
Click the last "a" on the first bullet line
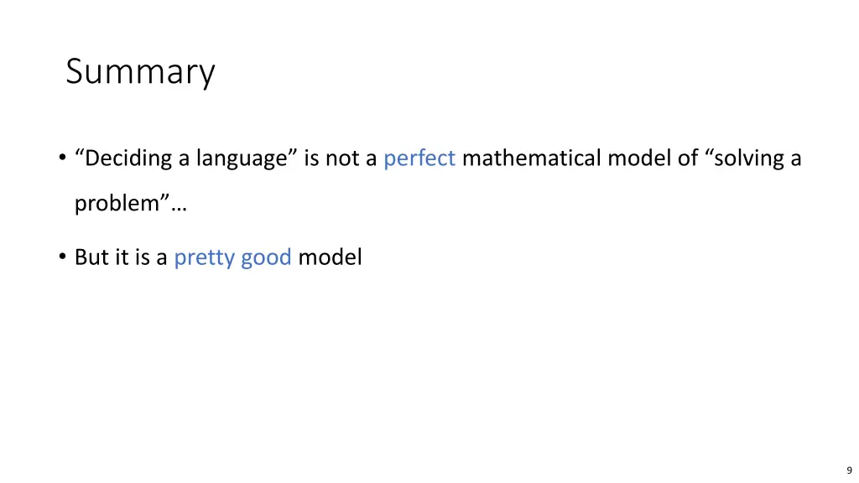(x=795, y=158)
